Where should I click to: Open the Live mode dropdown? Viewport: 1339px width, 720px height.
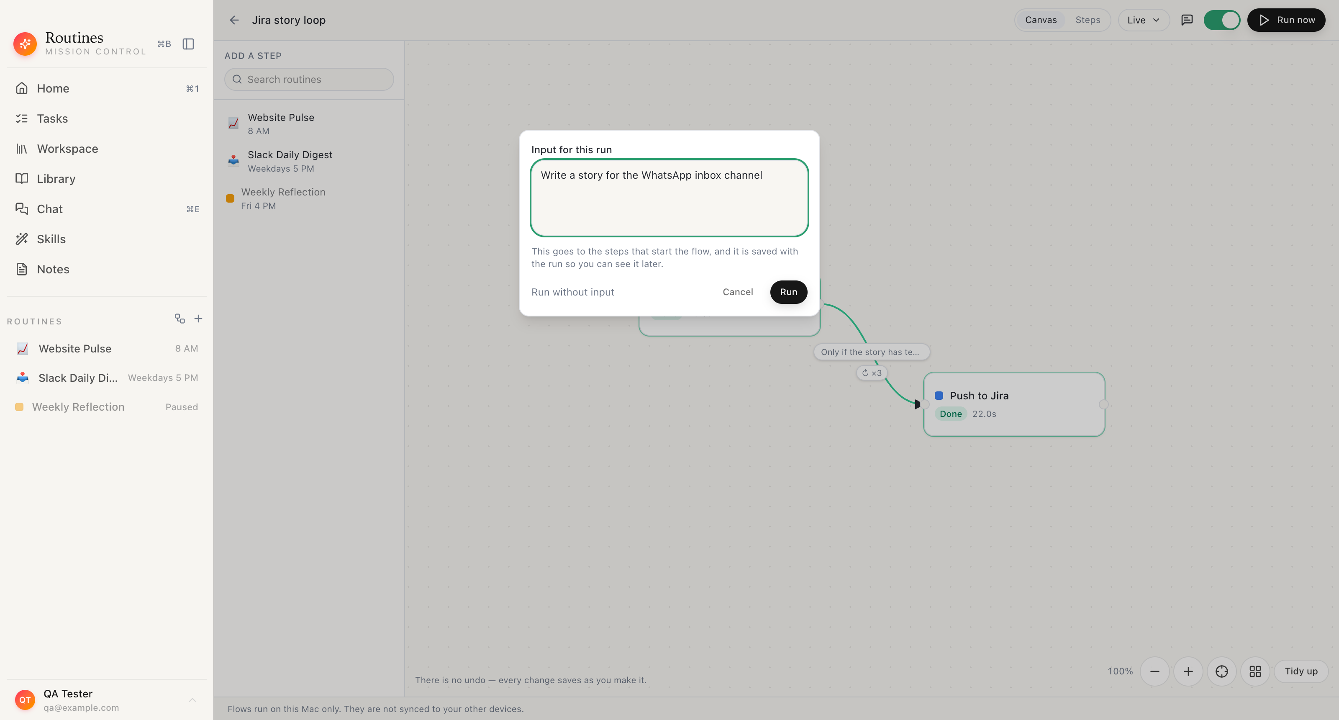pos(1144,20)
